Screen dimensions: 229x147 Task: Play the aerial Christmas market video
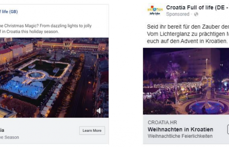(54, 78)
